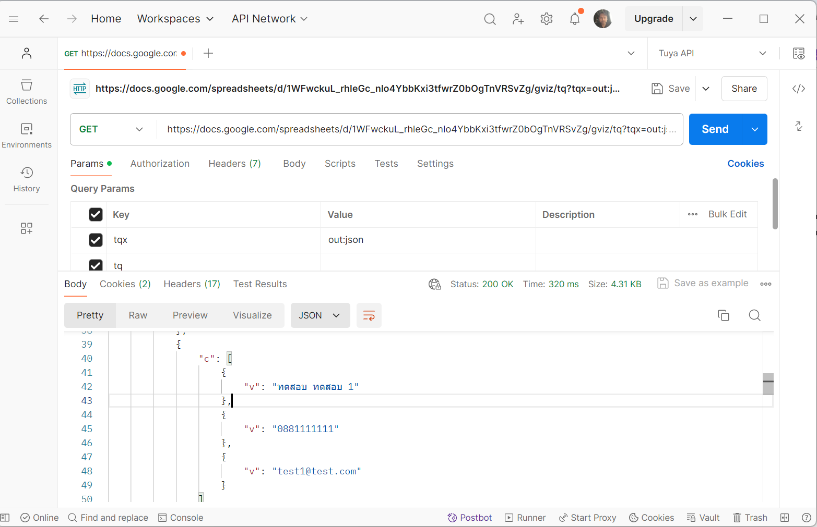Open the Save options dropdown arrow
The width and height of the screenshot is (817, 527).
point(706,89)
